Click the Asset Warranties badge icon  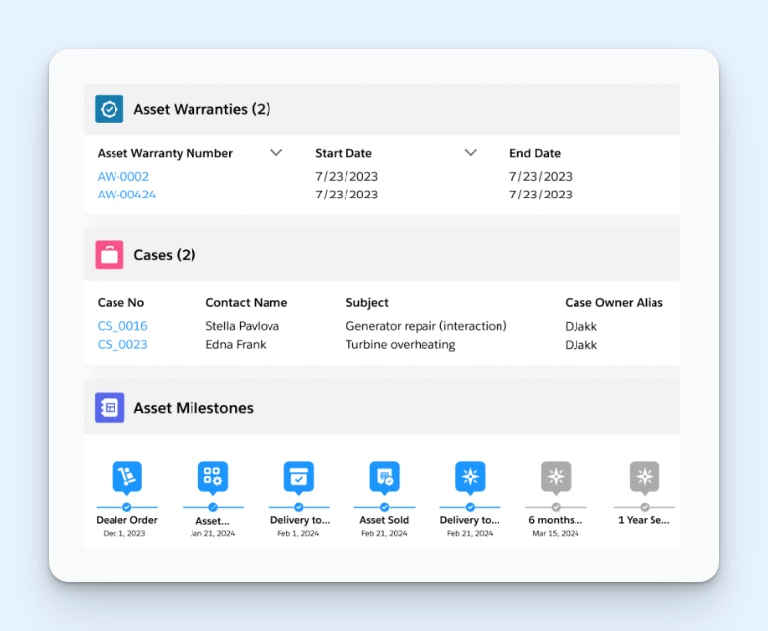click(110, 109)
